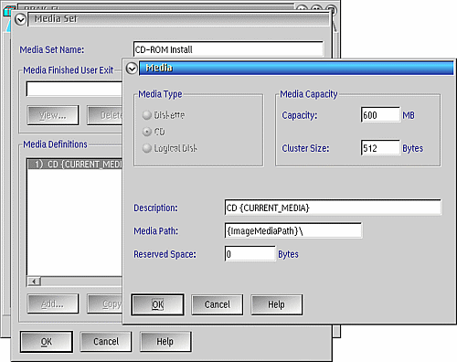Click the Description field with CD {CURRENT_MEDIA}
457x362 pixels.
point(333,208)
